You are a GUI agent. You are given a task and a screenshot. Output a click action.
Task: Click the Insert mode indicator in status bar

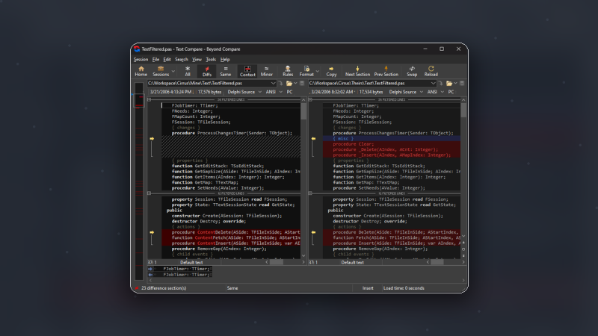point(368,288)
